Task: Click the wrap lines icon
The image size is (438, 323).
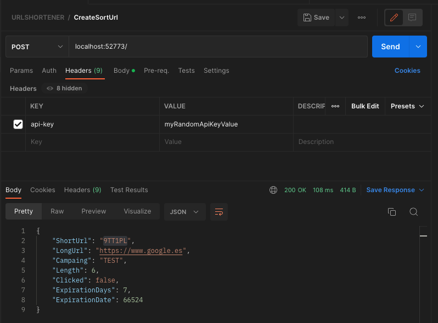Action: (x=219, y=212)
